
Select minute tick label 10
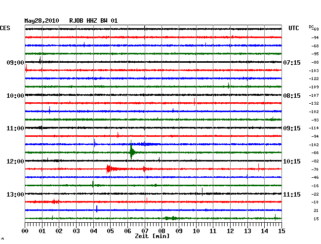pos(196,231)
